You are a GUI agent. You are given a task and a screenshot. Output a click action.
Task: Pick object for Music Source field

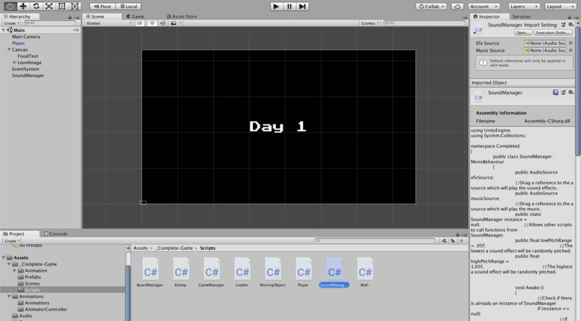571,50
